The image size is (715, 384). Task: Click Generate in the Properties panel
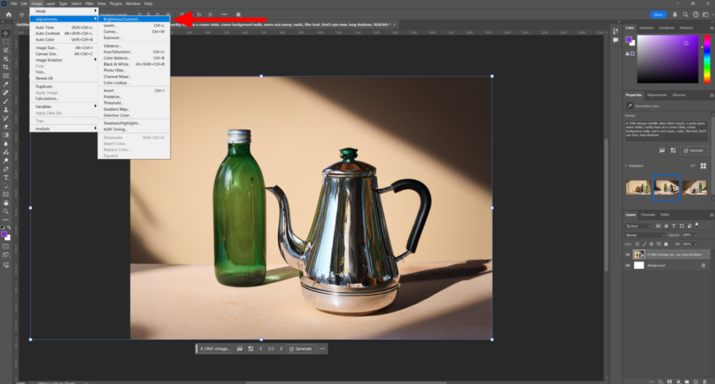[693, 151]
